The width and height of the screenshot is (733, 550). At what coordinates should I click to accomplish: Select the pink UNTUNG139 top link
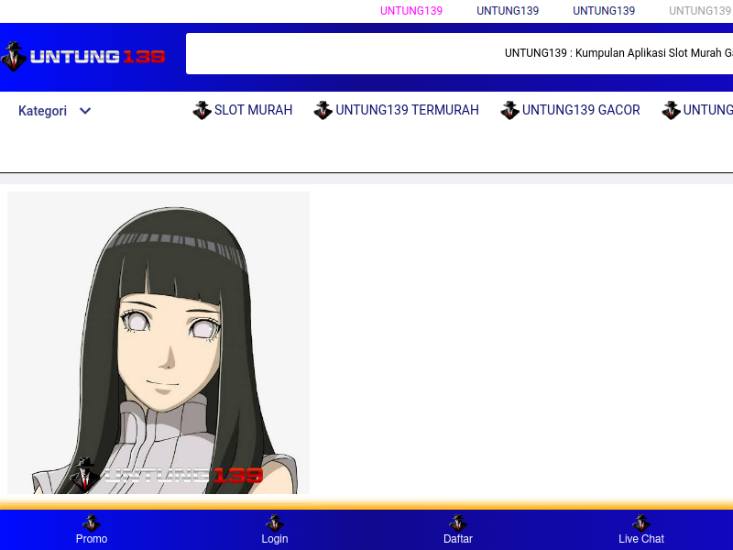[x=411, y=11]
